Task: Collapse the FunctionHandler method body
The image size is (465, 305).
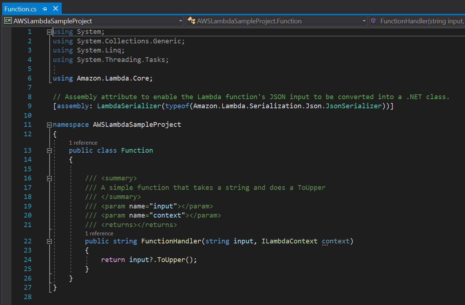Action: [49, 241]
